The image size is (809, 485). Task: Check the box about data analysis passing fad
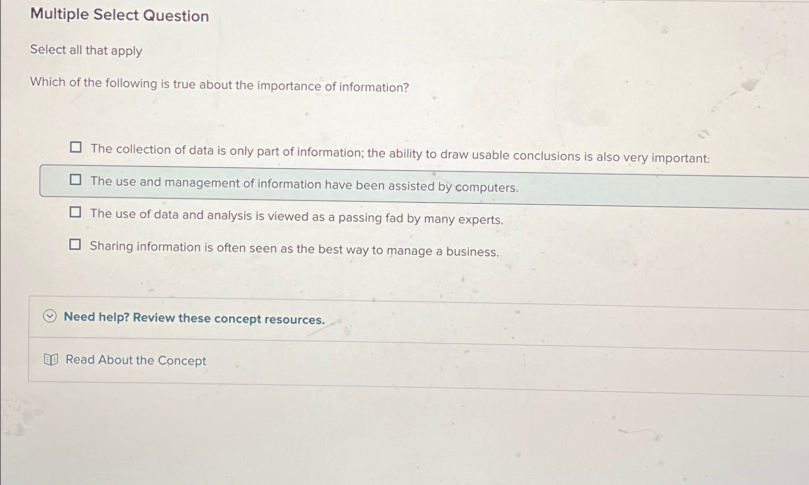pyautogui.click(x=76, y=211)
